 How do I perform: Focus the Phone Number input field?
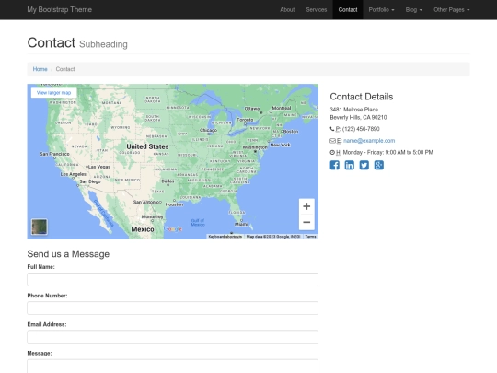point(172,308)
